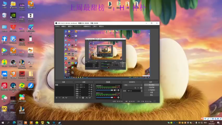
Task: Toggle visibility of source 图像 11
Action: [89, 94]
